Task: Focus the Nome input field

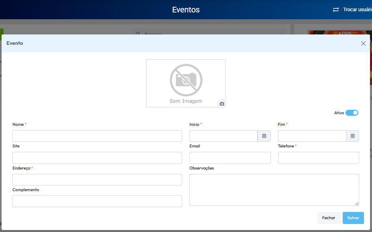Action: (97, 136)
